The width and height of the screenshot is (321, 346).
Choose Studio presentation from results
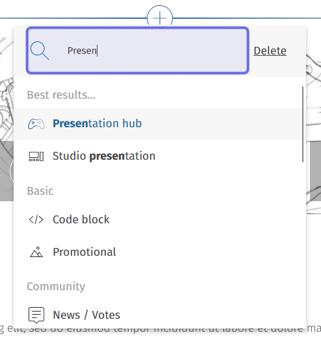coord(158,156)
